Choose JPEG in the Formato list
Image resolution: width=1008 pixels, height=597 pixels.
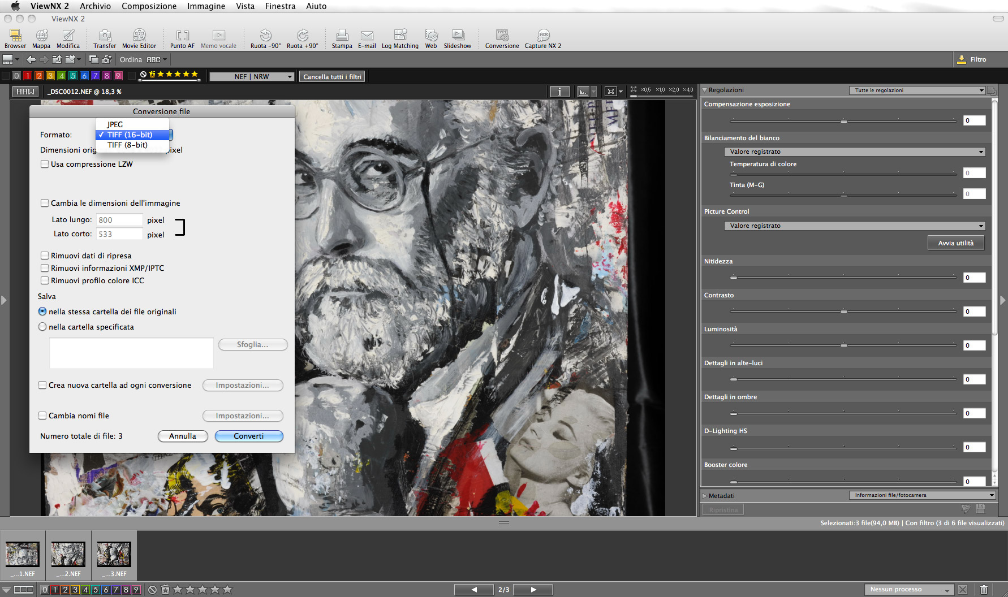132,124
